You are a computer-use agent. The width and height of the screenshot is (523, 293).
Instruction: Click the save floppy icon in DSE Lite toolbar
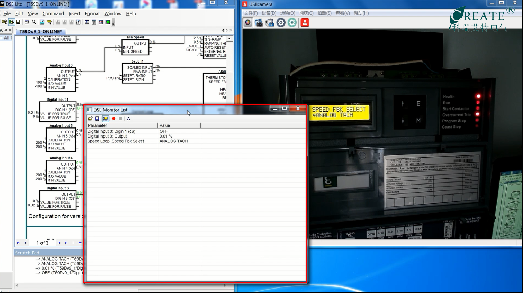18,22
